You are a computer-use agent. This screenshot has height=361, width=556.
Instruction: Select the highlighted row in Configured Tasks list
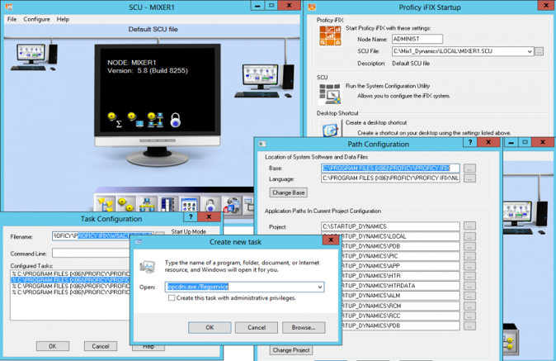pyautogui.click(x=71, y=280)
